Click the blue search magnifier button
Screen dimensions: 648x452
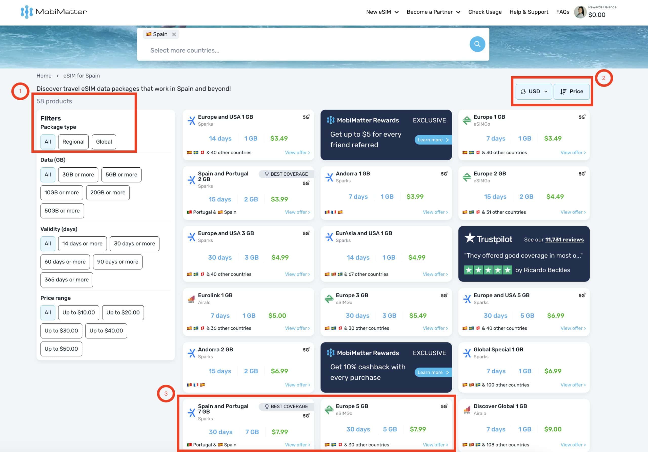(477, 44)
